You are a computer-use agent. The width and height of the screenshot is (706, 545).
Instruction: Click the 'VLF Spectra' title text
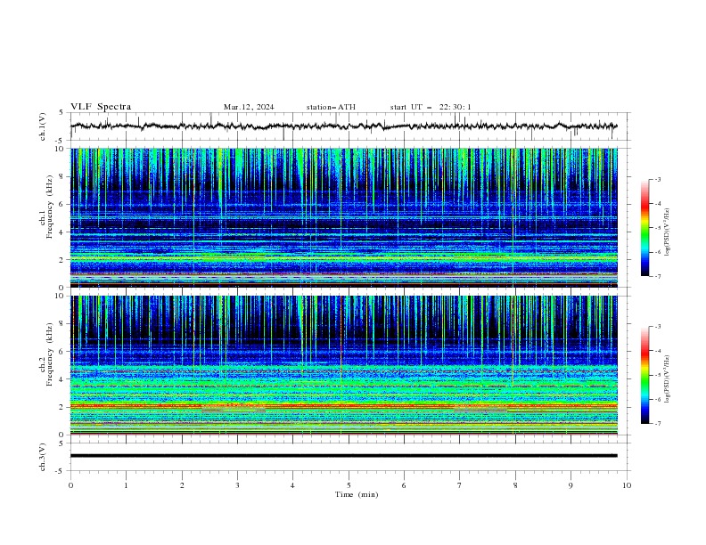coord(101,107)
